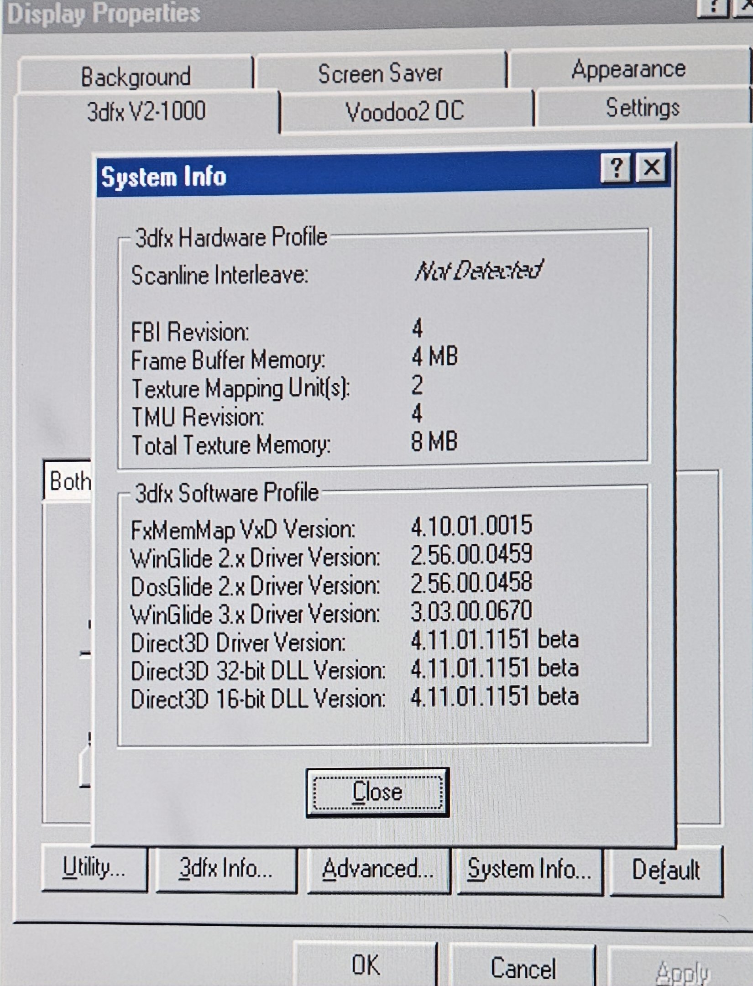Click the X in System Info title bar
Image resolution: width=753 pixels, height=986 pixels.
click(651, 167)
